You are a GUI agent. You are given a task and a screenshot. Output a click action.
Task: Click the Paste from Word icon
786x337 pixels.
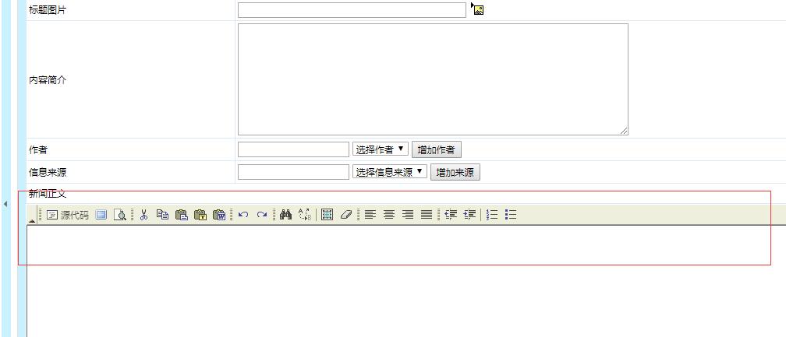pos(219,215)
